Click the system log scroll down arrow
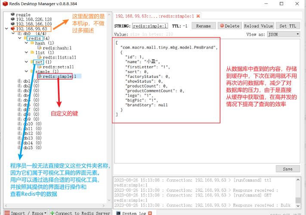 coord(298,206)
